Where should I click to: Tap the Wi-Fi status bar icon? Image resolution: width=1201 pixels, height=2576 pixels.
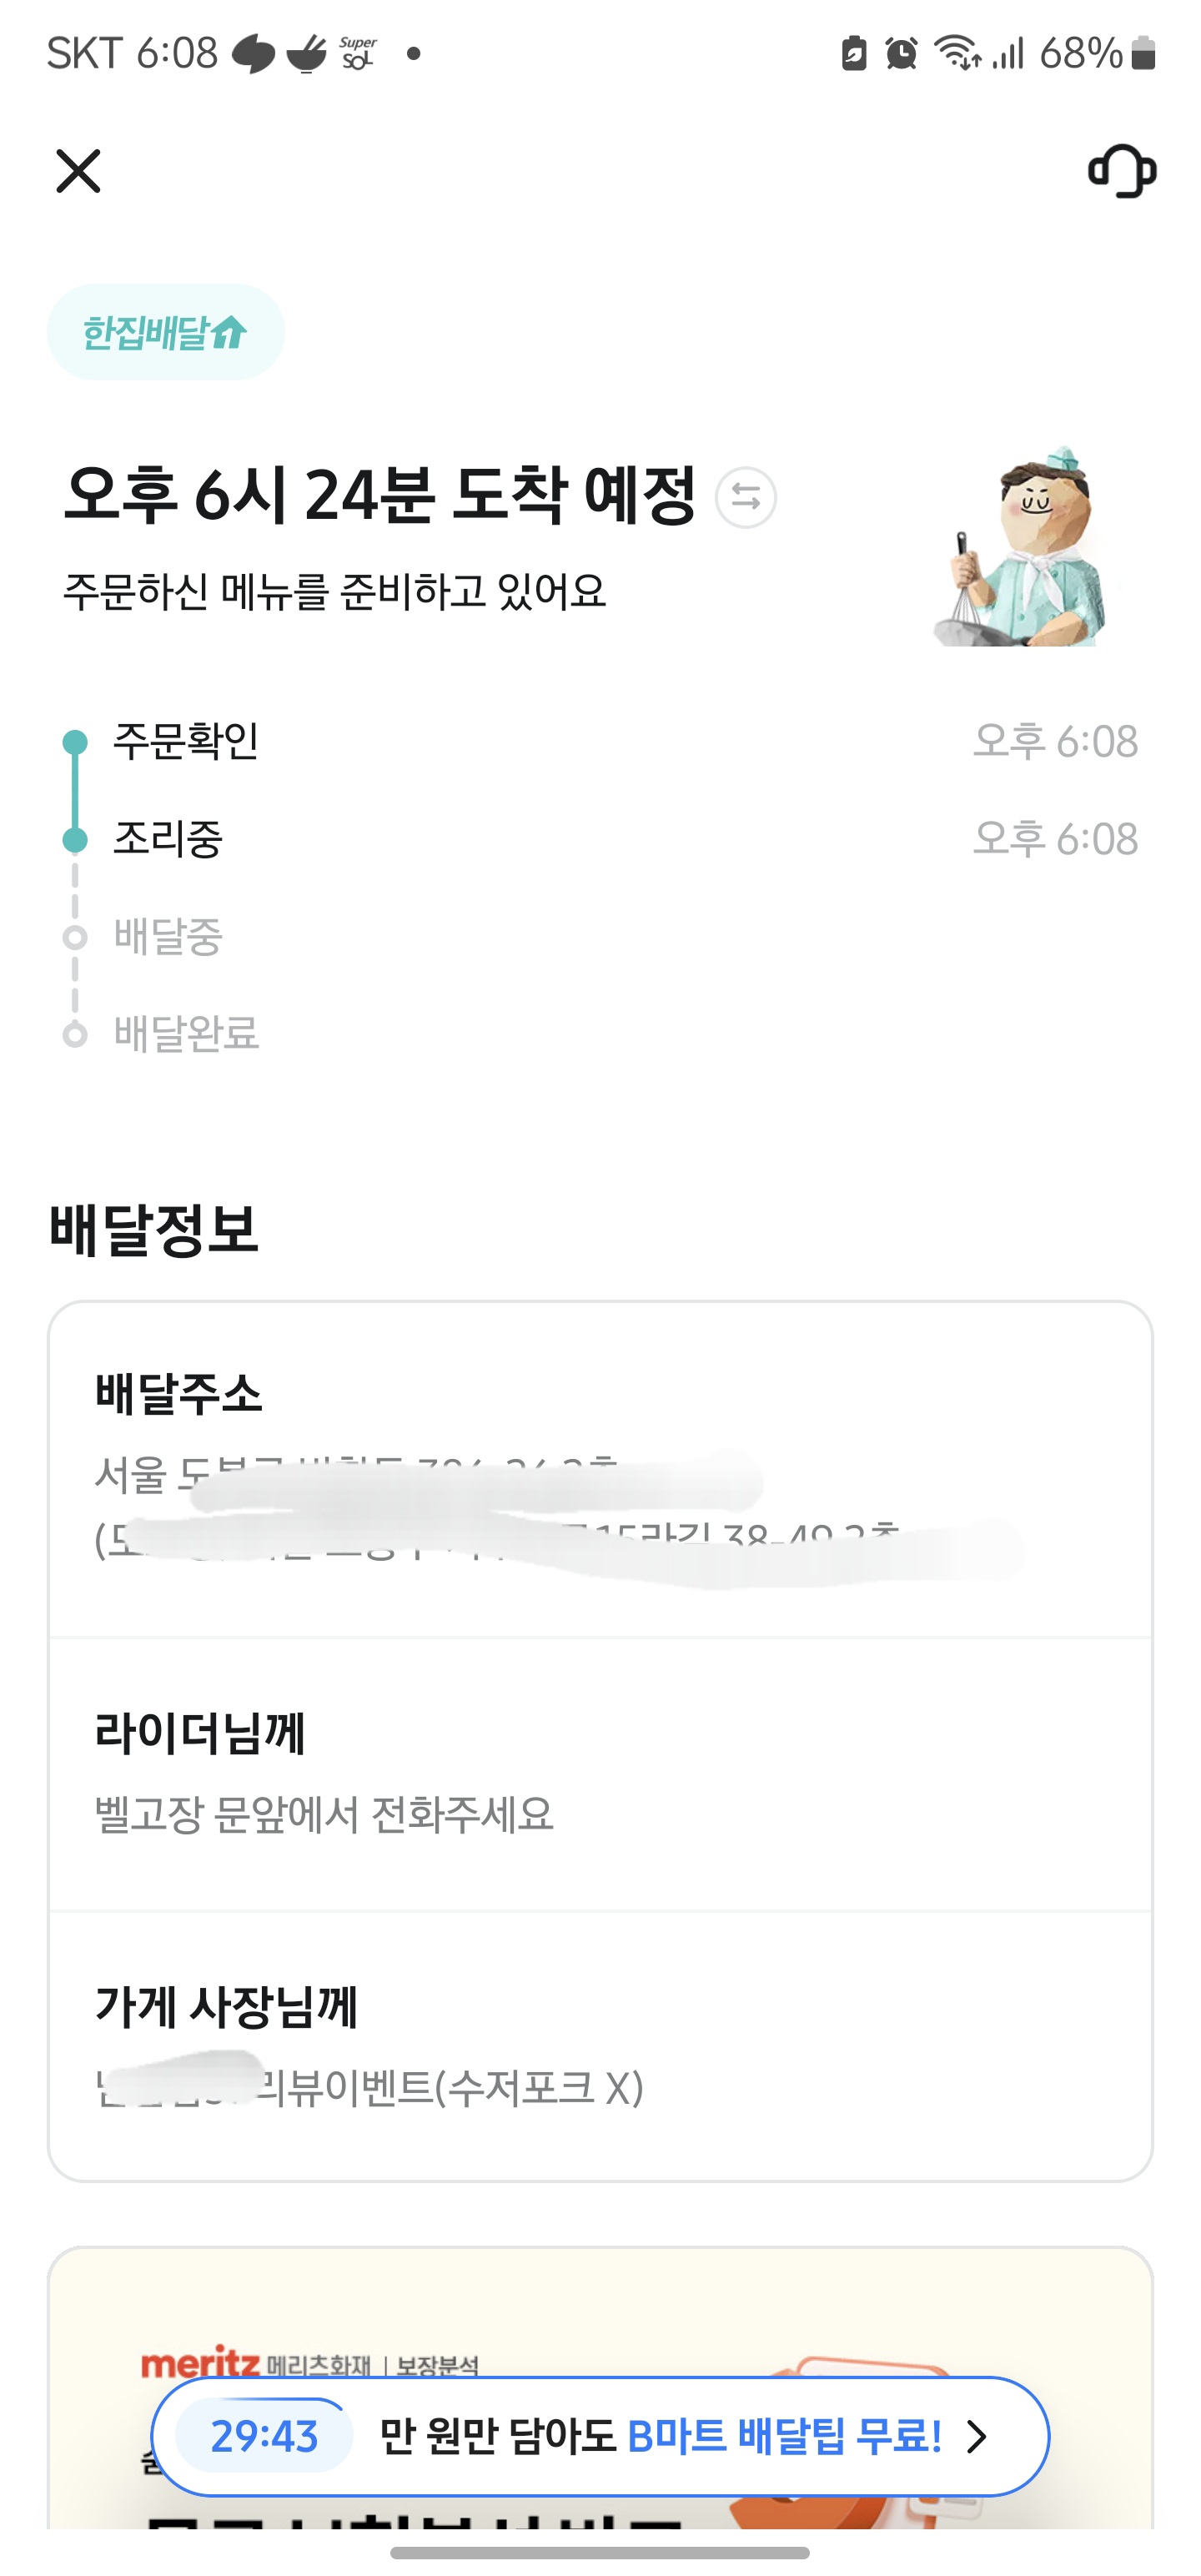[x=957, y=53]
